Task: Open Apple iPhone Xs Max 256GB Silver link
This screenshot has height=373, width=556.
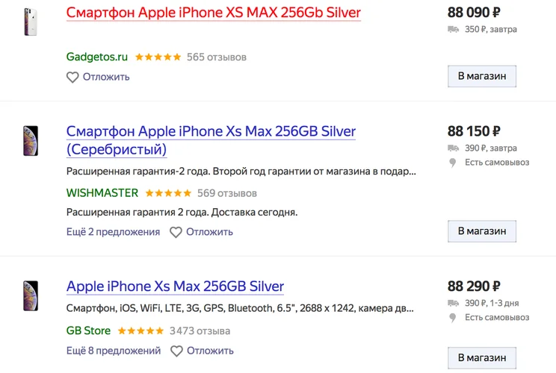Action: (175, 286)
